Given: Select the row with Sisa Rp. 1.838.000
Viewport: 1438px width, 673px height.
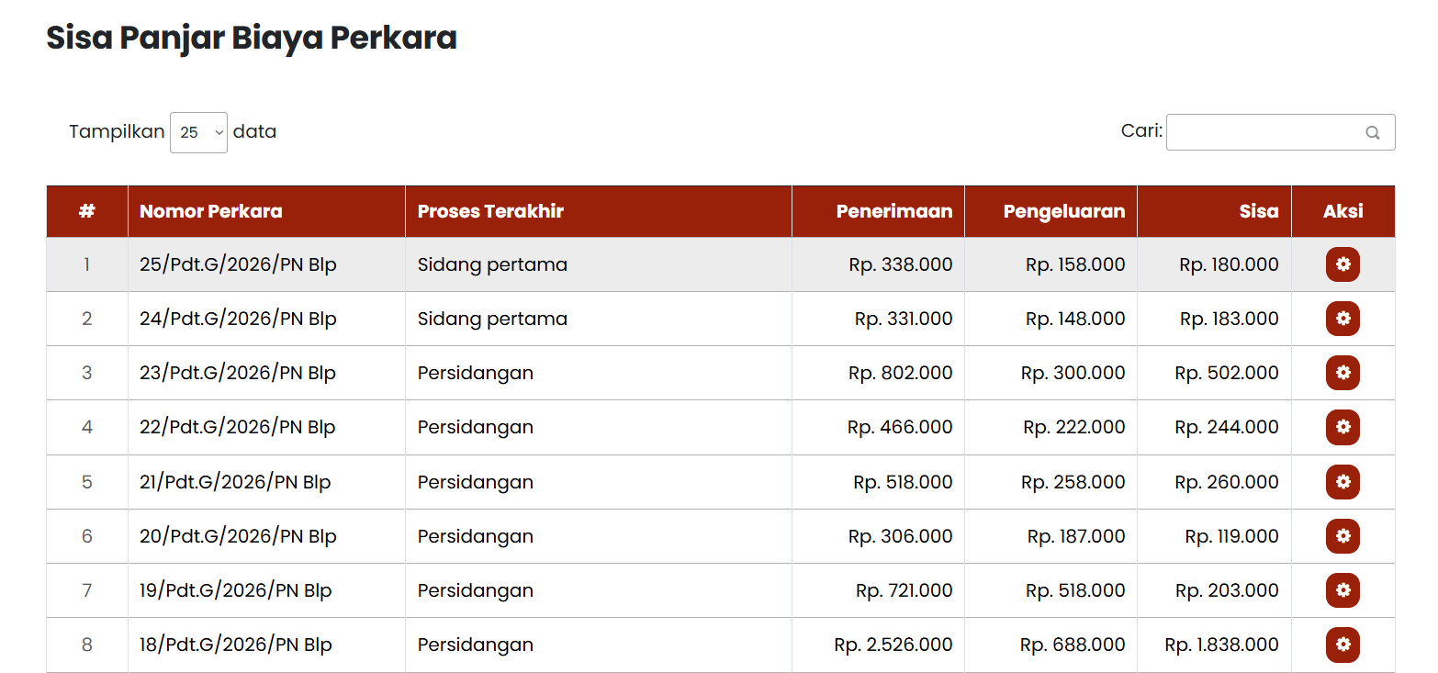Looking at the screenshot, I should pos(721,645).
